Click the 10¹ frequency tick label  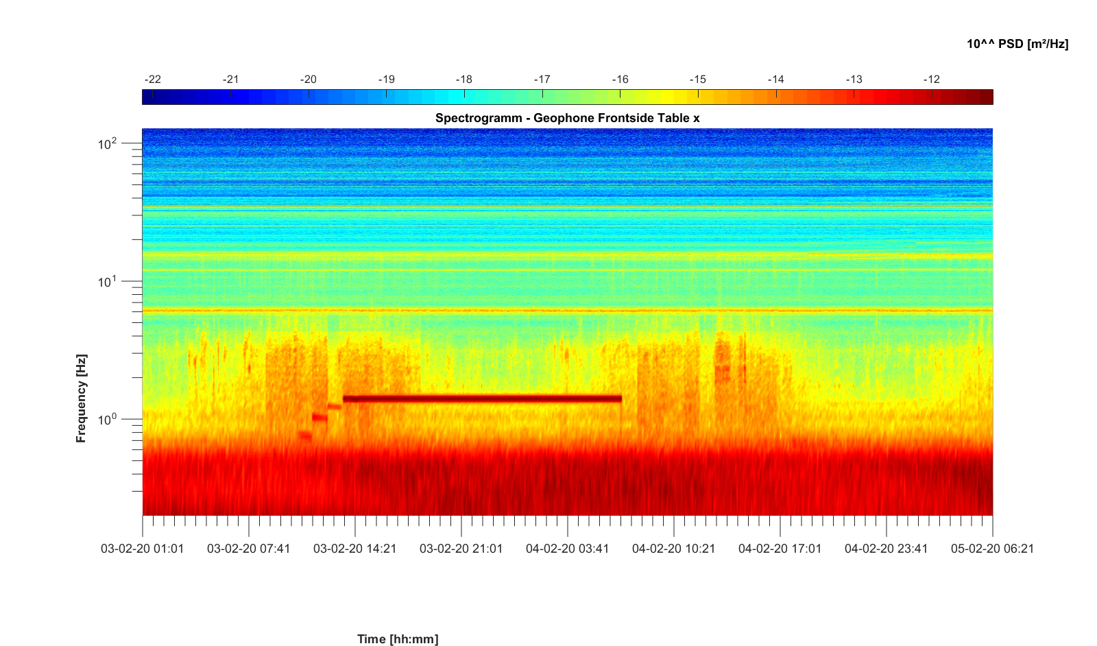(x=108, y=281)
